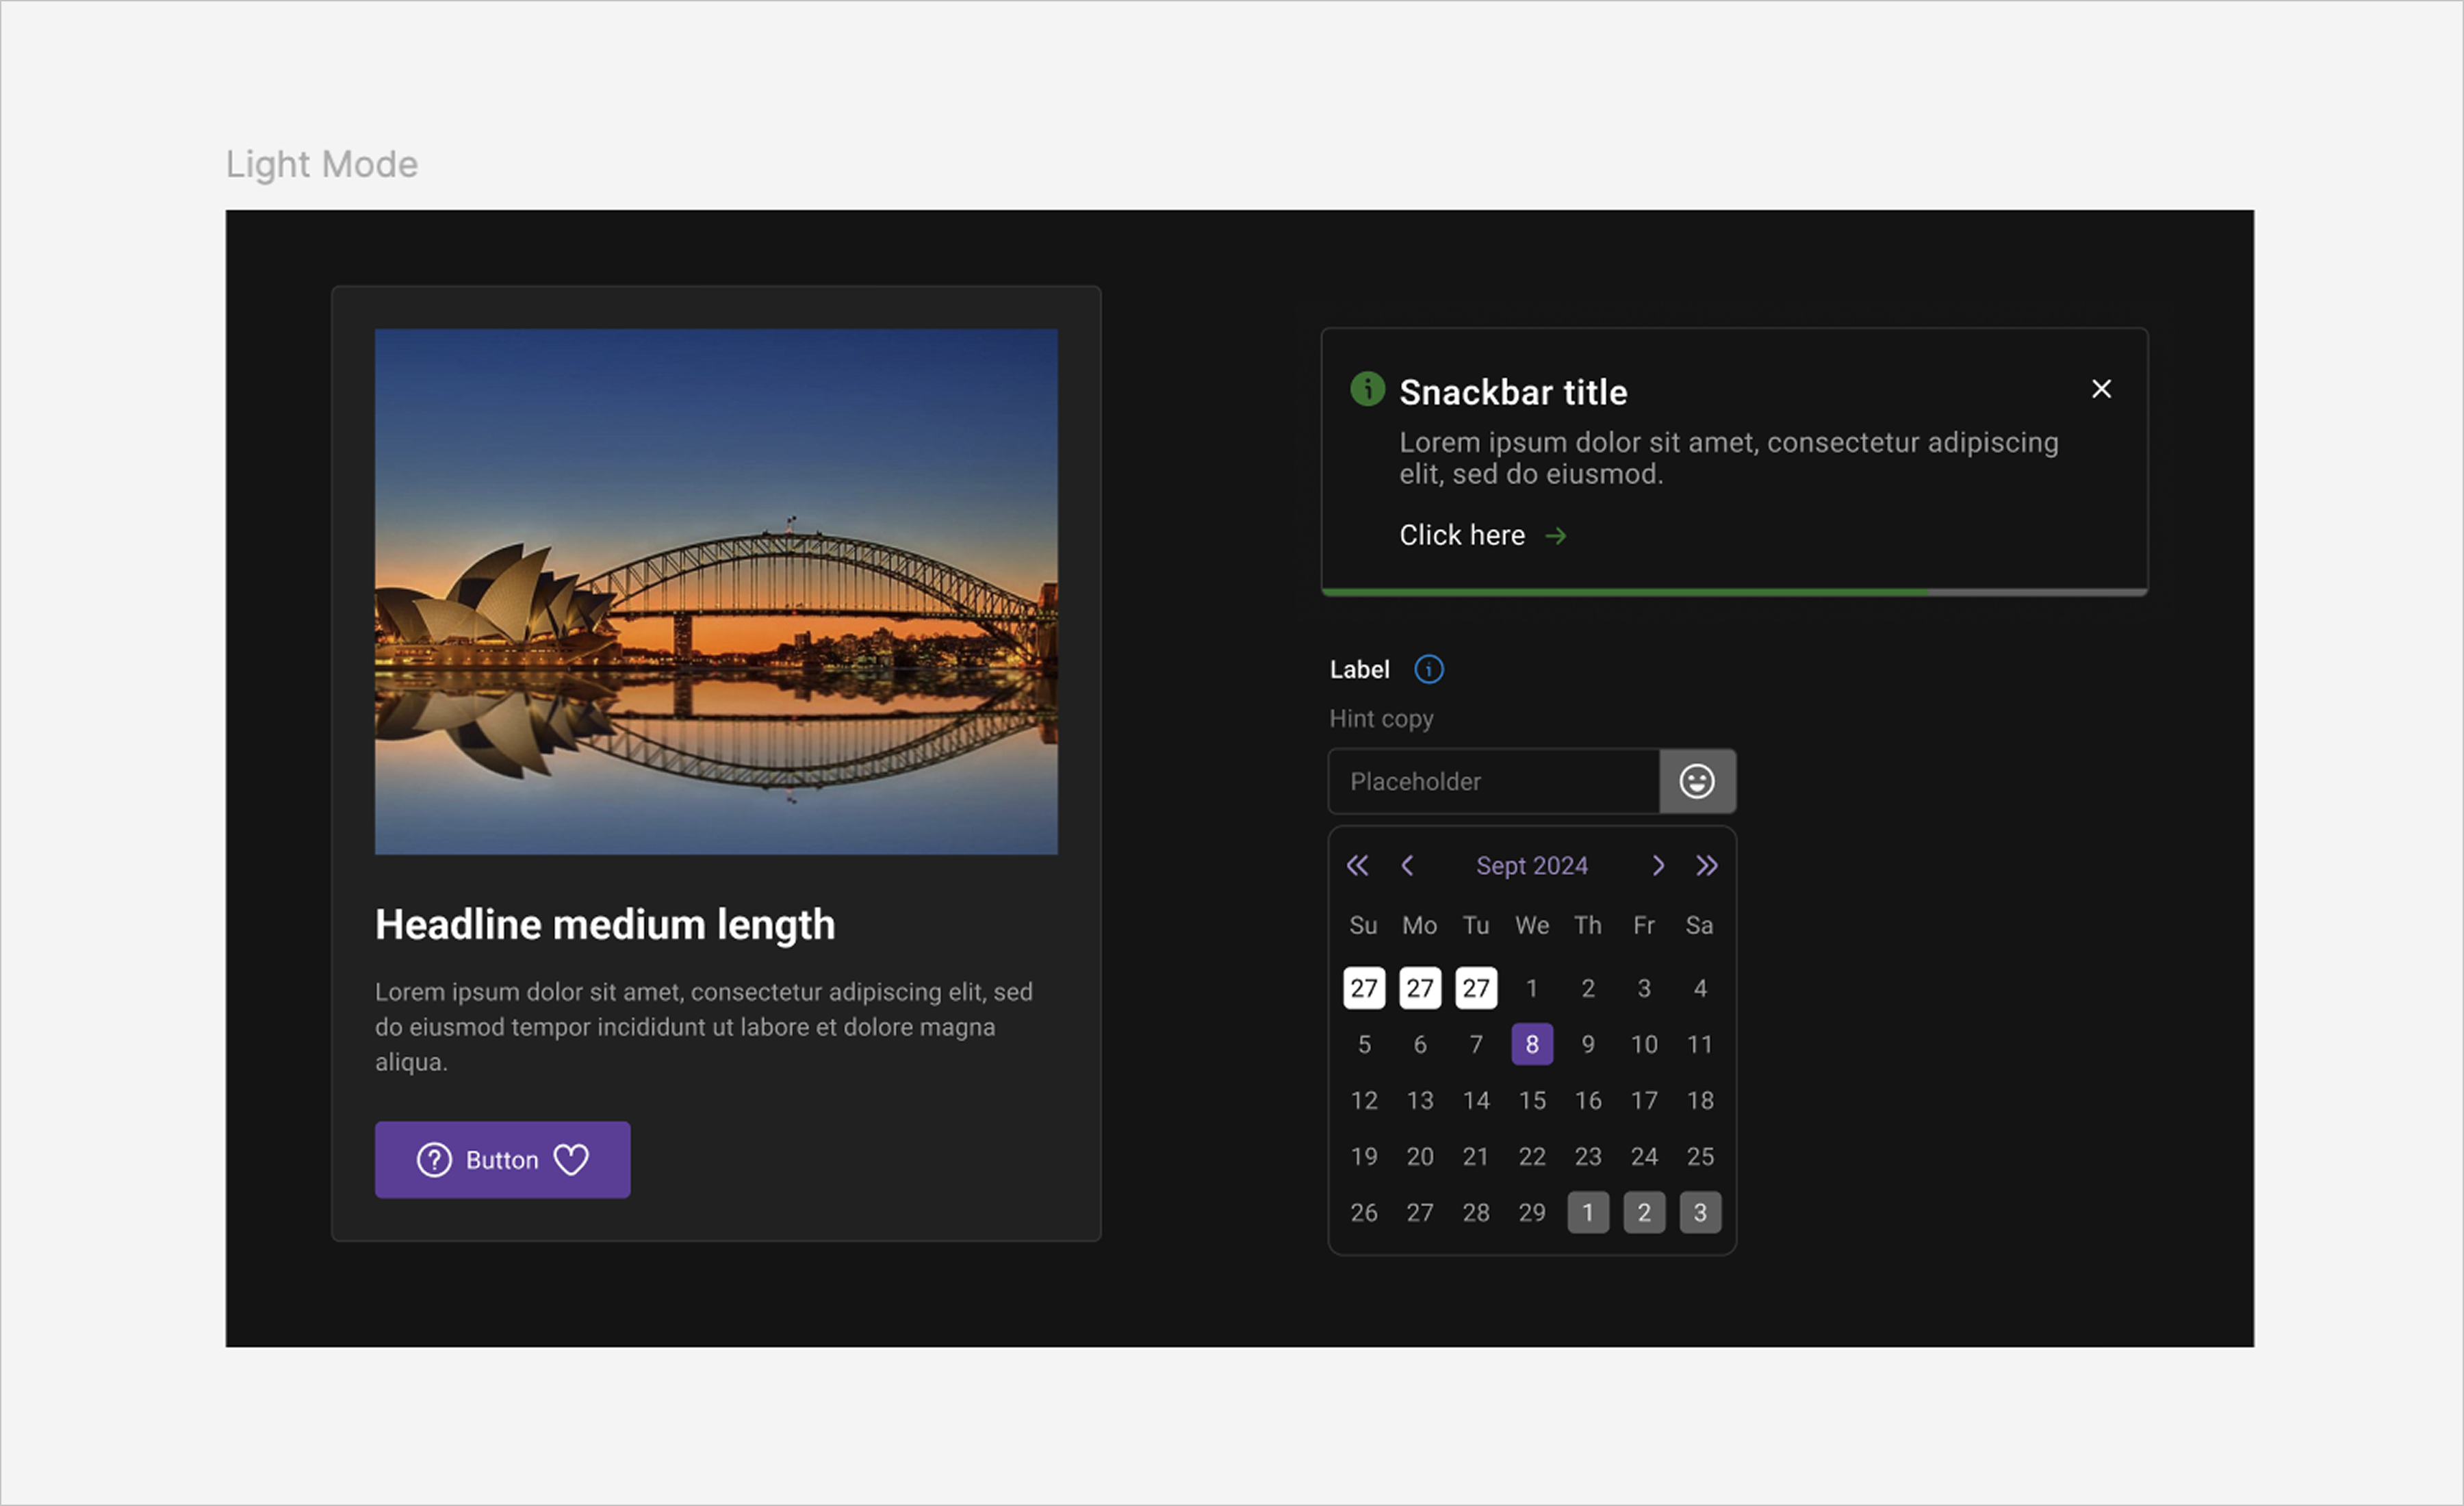Select greyed next-month date 2 in last row
The width and height of the screenshot is (2464, 1506).
coord(1644,1212)
